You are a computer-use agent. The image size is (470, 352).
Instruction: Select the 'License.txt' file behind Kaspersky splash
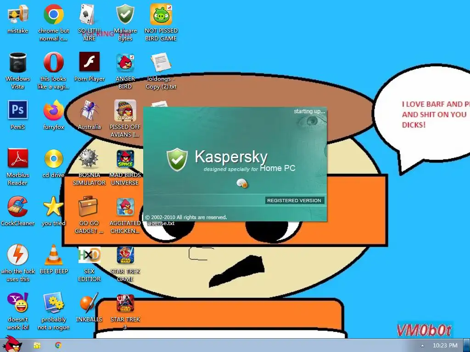click(x=161, y=223)
